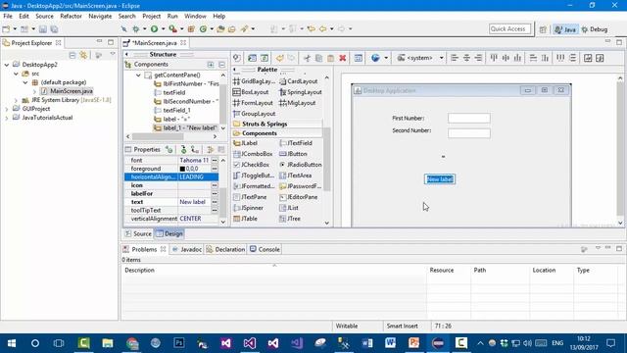Collapse the src folder node
The image size is (627, 353).
(16, 74)
